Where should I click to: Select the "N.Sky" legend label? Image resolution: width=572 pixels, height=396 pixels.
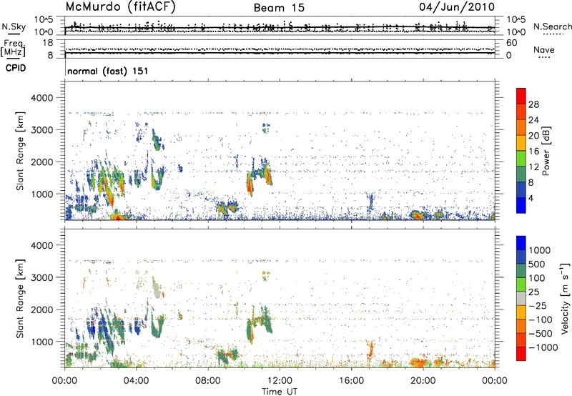click(x=14, y=26)
